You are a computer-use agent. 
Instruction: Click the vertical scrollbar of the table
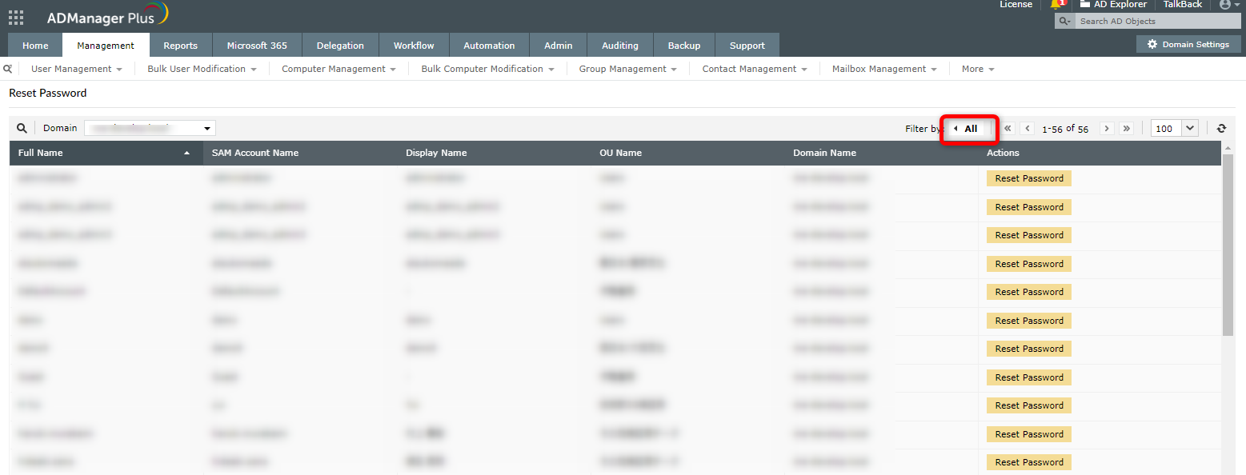1228,245
